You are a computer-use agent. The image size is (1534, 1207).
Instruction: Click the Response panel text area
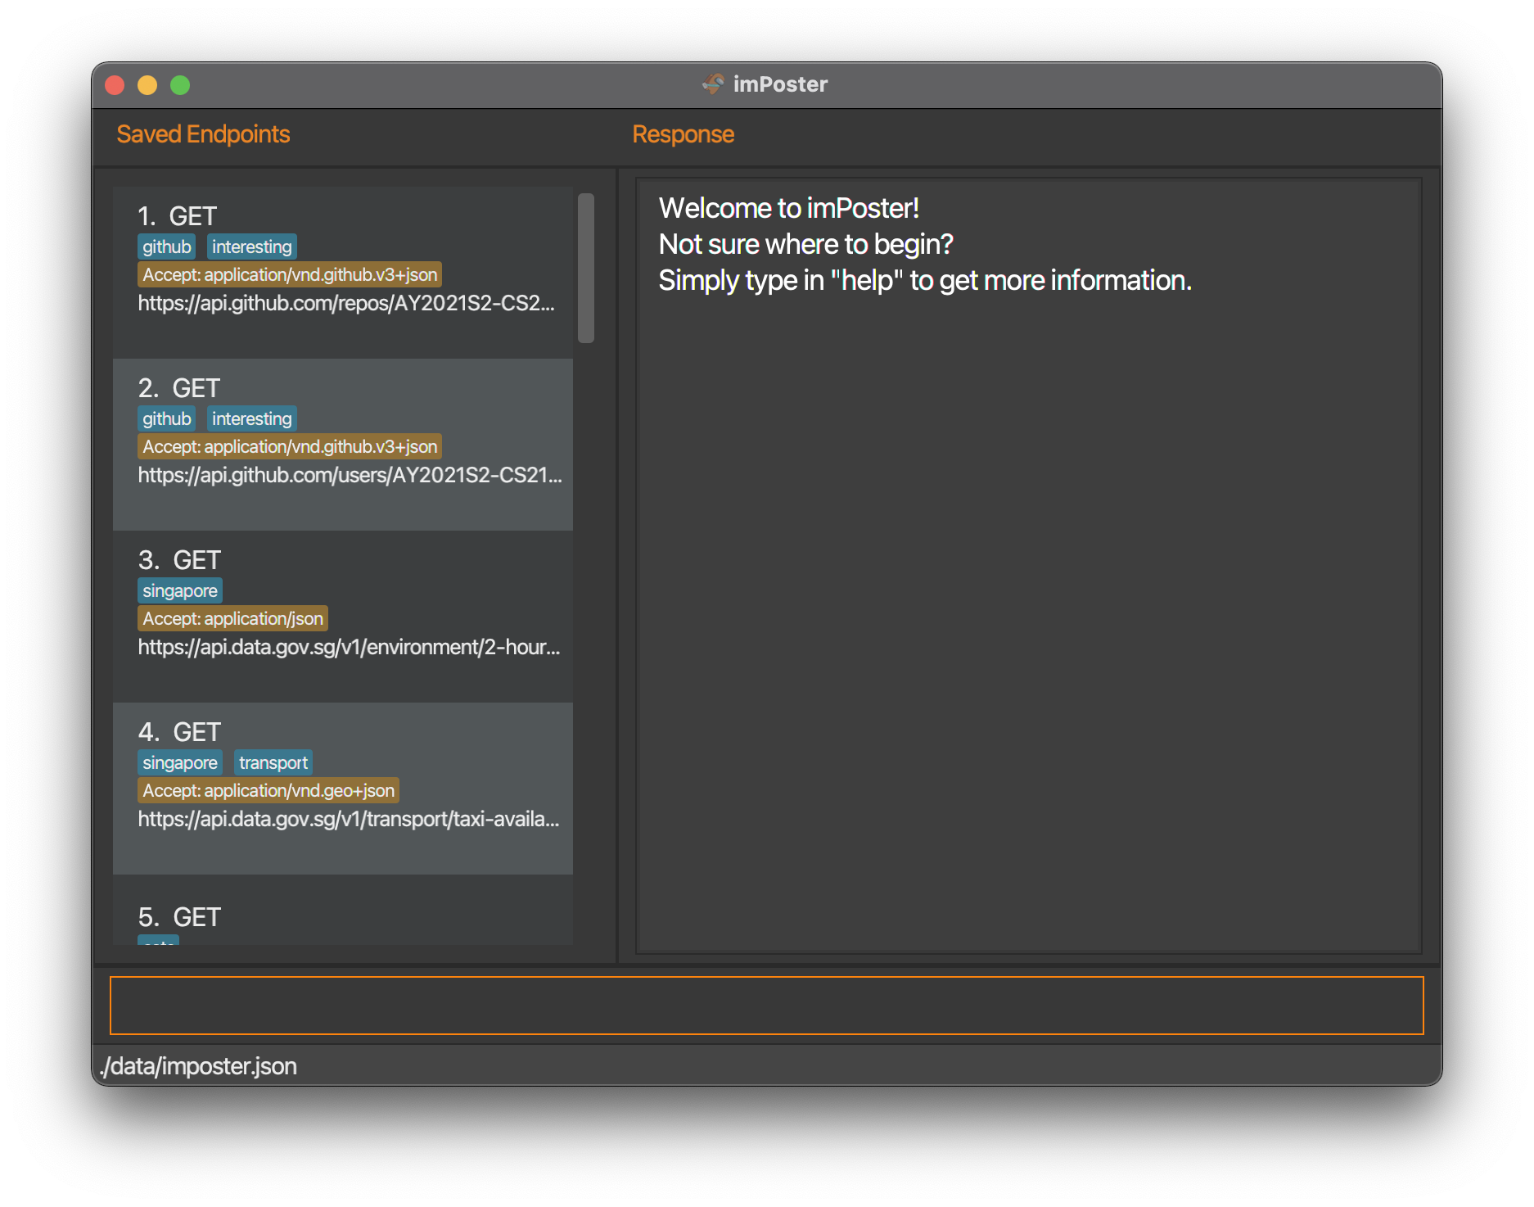[x=1029, y=565]
